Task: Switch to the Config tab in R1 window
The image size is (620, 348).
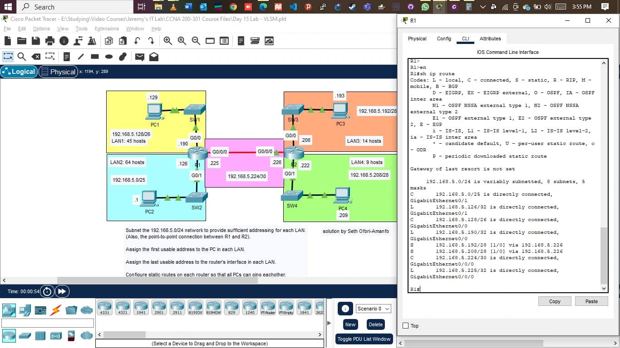Action: click(x=444, y=39)
